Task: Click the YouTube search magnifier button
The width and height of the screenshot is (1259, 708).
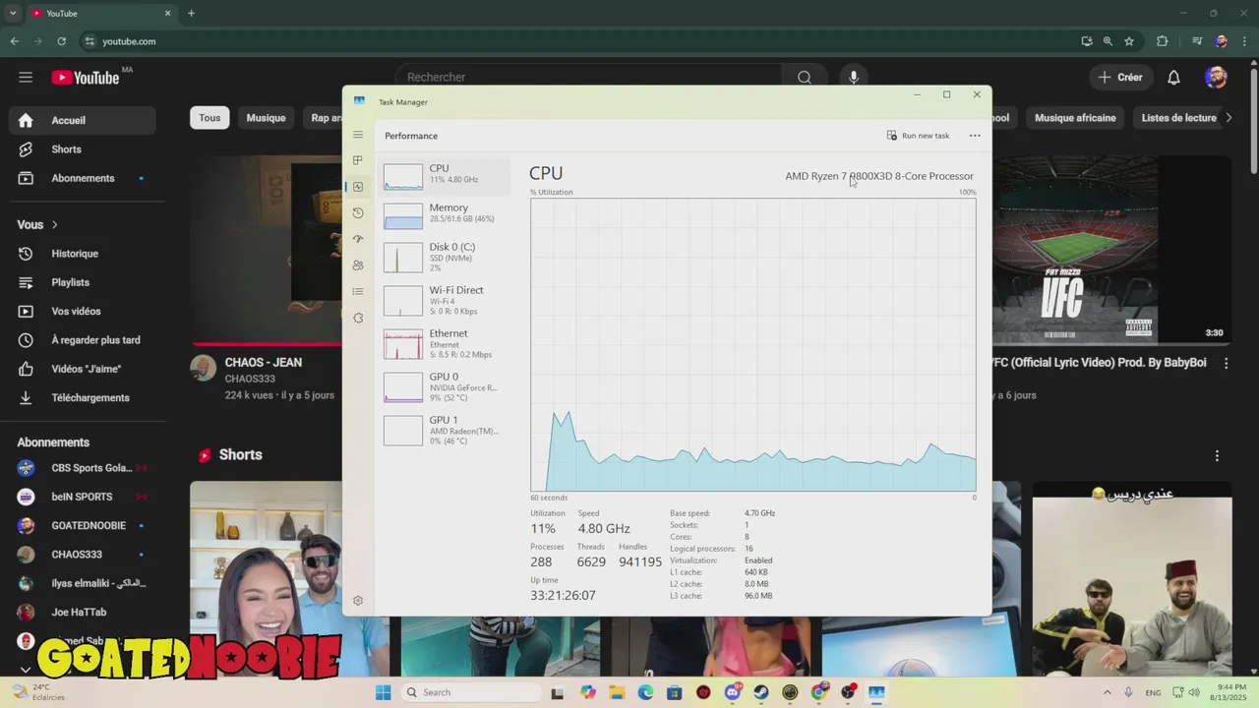Action: click(x=805, y=77)
